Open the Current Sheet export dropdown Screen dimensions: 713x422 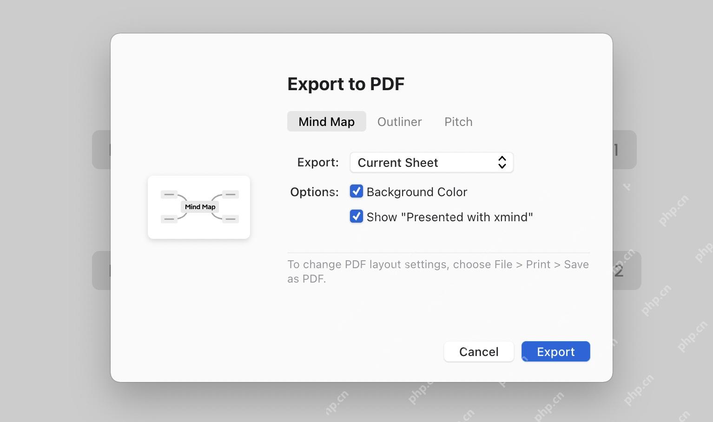click(x=431, y=163)
